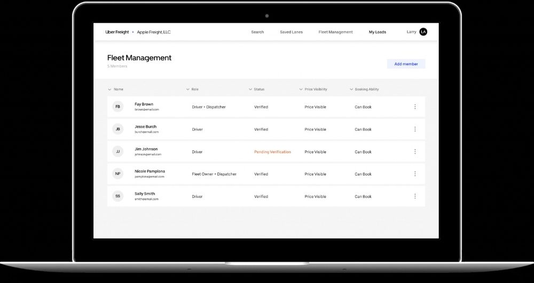Sort by the Name column chevron
The height and width of the screenshot is (283, 534).
pos(109,90)
